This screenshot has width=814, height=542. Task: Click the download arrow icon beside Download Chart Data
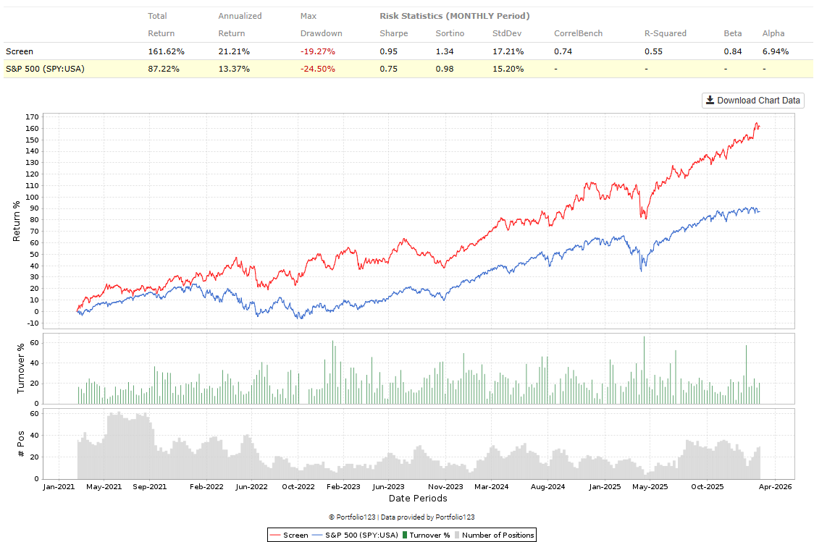tap(710, 101)
